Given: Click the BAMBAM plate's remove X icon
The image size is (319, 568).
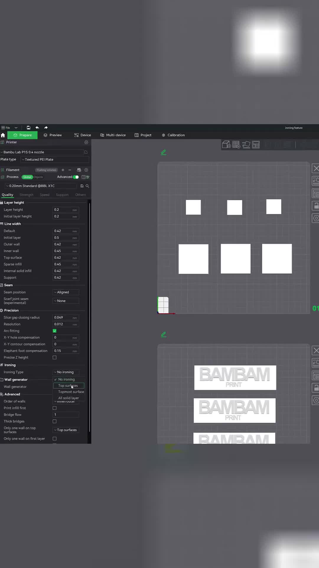Looking at the screenshot, I should tap(316, 351).
